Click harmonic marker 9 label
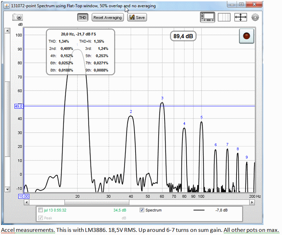Screen dimensions: 282x235 (x=247, y=157)
